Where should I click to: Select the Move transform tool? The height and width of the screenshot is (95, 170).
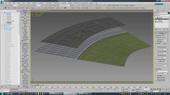(28, 5)
